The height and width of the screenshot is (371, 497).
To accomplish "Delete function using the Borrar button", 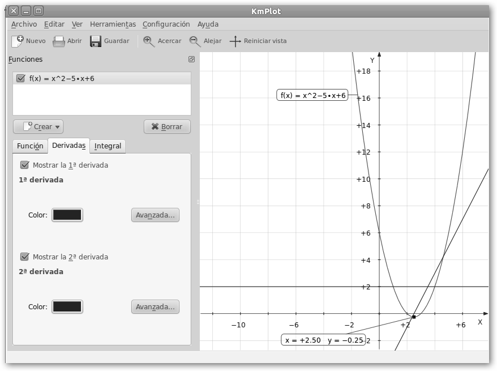I will (167, 126).
